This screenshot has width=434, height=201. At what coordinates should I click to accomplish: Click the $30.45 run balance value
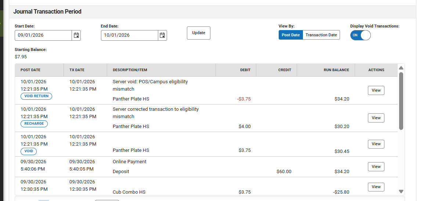342,151
